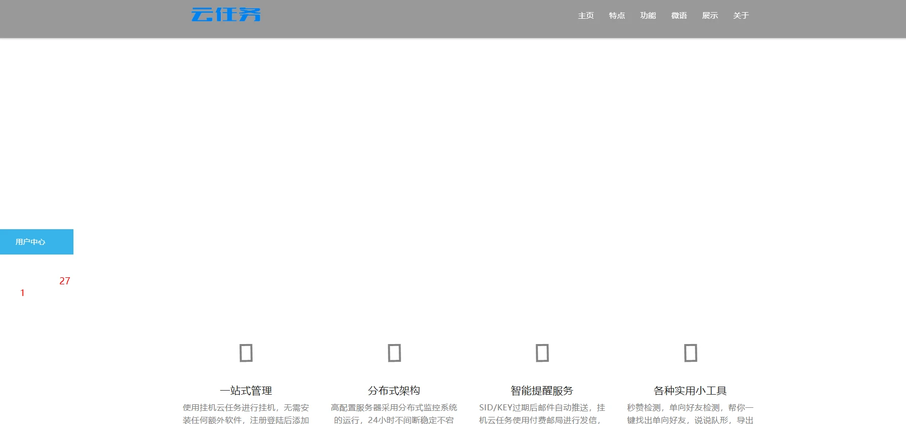Click the icon above 分布式架构
Viewport: 906px width, 424px height.
pos(394,353)
